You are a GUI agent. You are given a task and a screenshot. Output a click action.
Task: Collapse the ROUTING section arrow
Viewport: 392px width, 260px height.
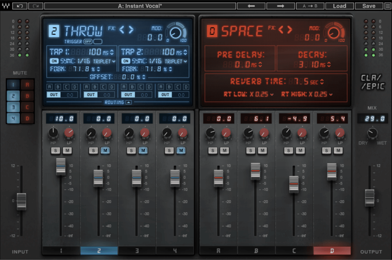[129, 103]
